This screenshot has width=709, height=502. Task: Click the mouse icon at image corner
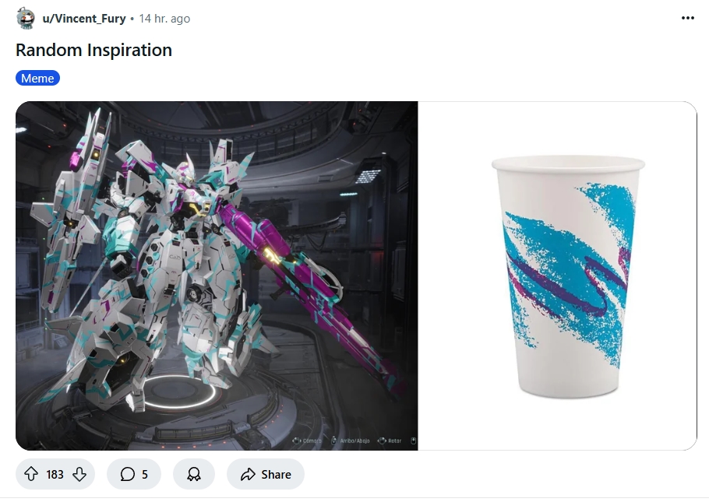pos(413,441)
